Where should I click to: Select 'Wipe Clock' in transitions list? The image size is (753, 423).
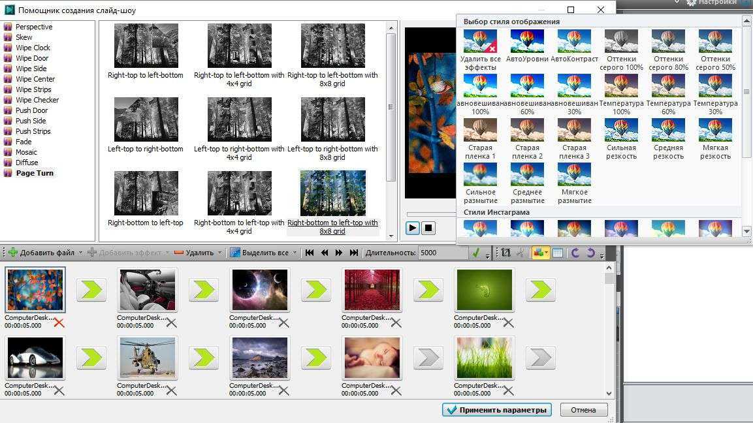pos(33,48)
